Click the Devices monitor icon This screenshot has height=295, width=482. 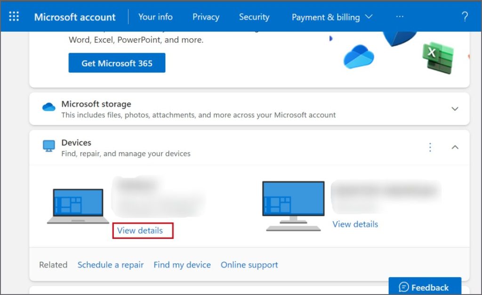point(49,146)
